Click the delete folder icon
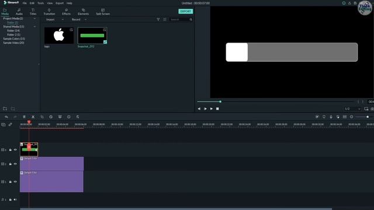 click(13, 108)
